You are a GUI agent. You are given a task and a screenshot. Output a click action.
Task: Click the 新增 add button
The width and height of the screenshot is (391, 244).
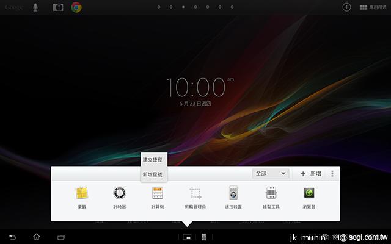click(311, 173)
